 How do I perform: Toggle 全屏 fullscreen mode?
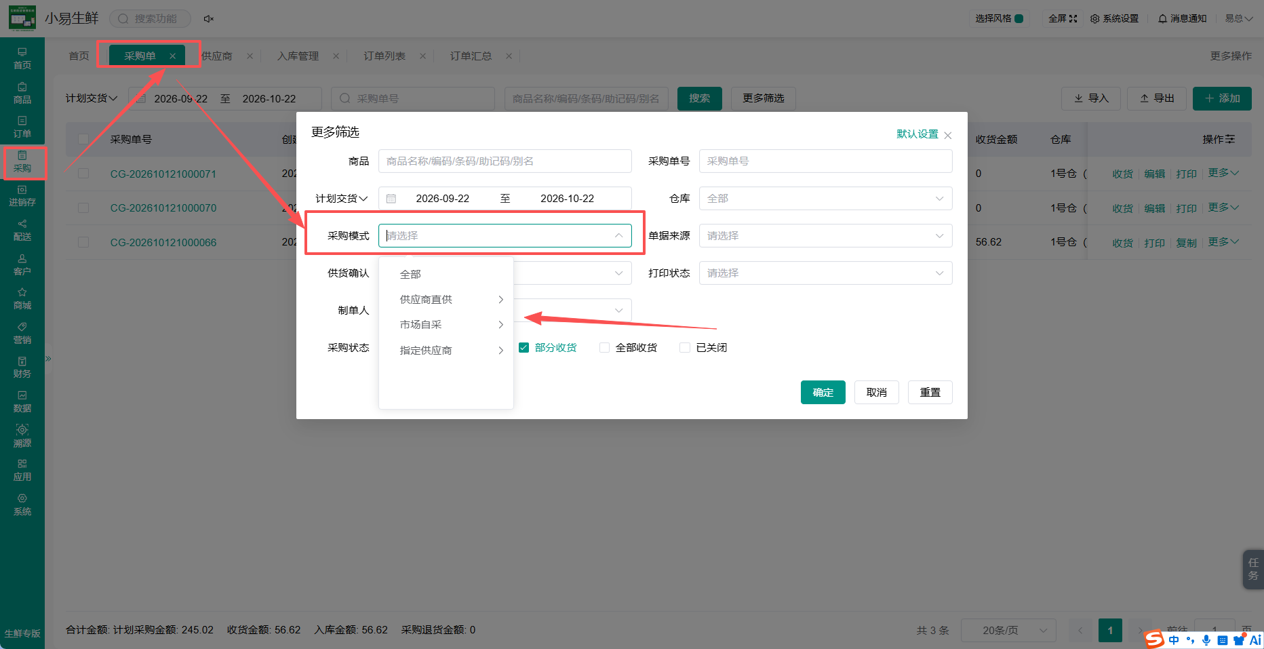(x=1063, y=19)
